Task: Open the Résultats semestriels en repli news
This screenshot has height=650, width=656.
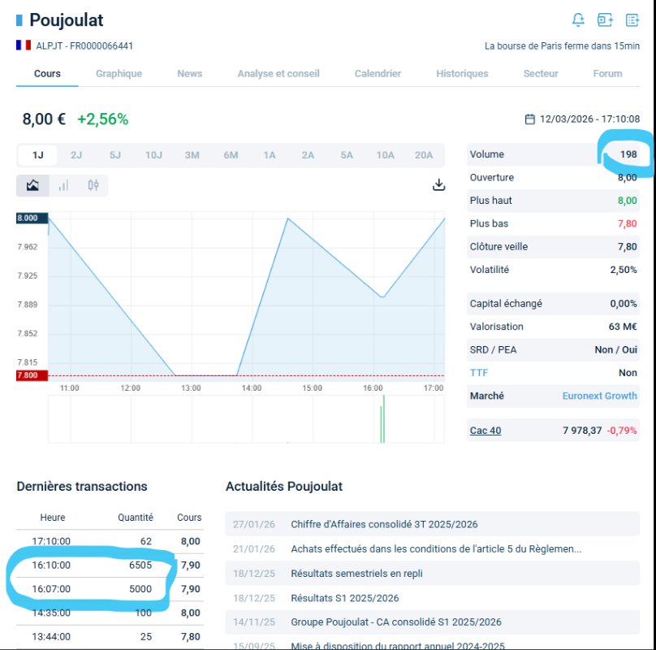Action: coord(356,574)
